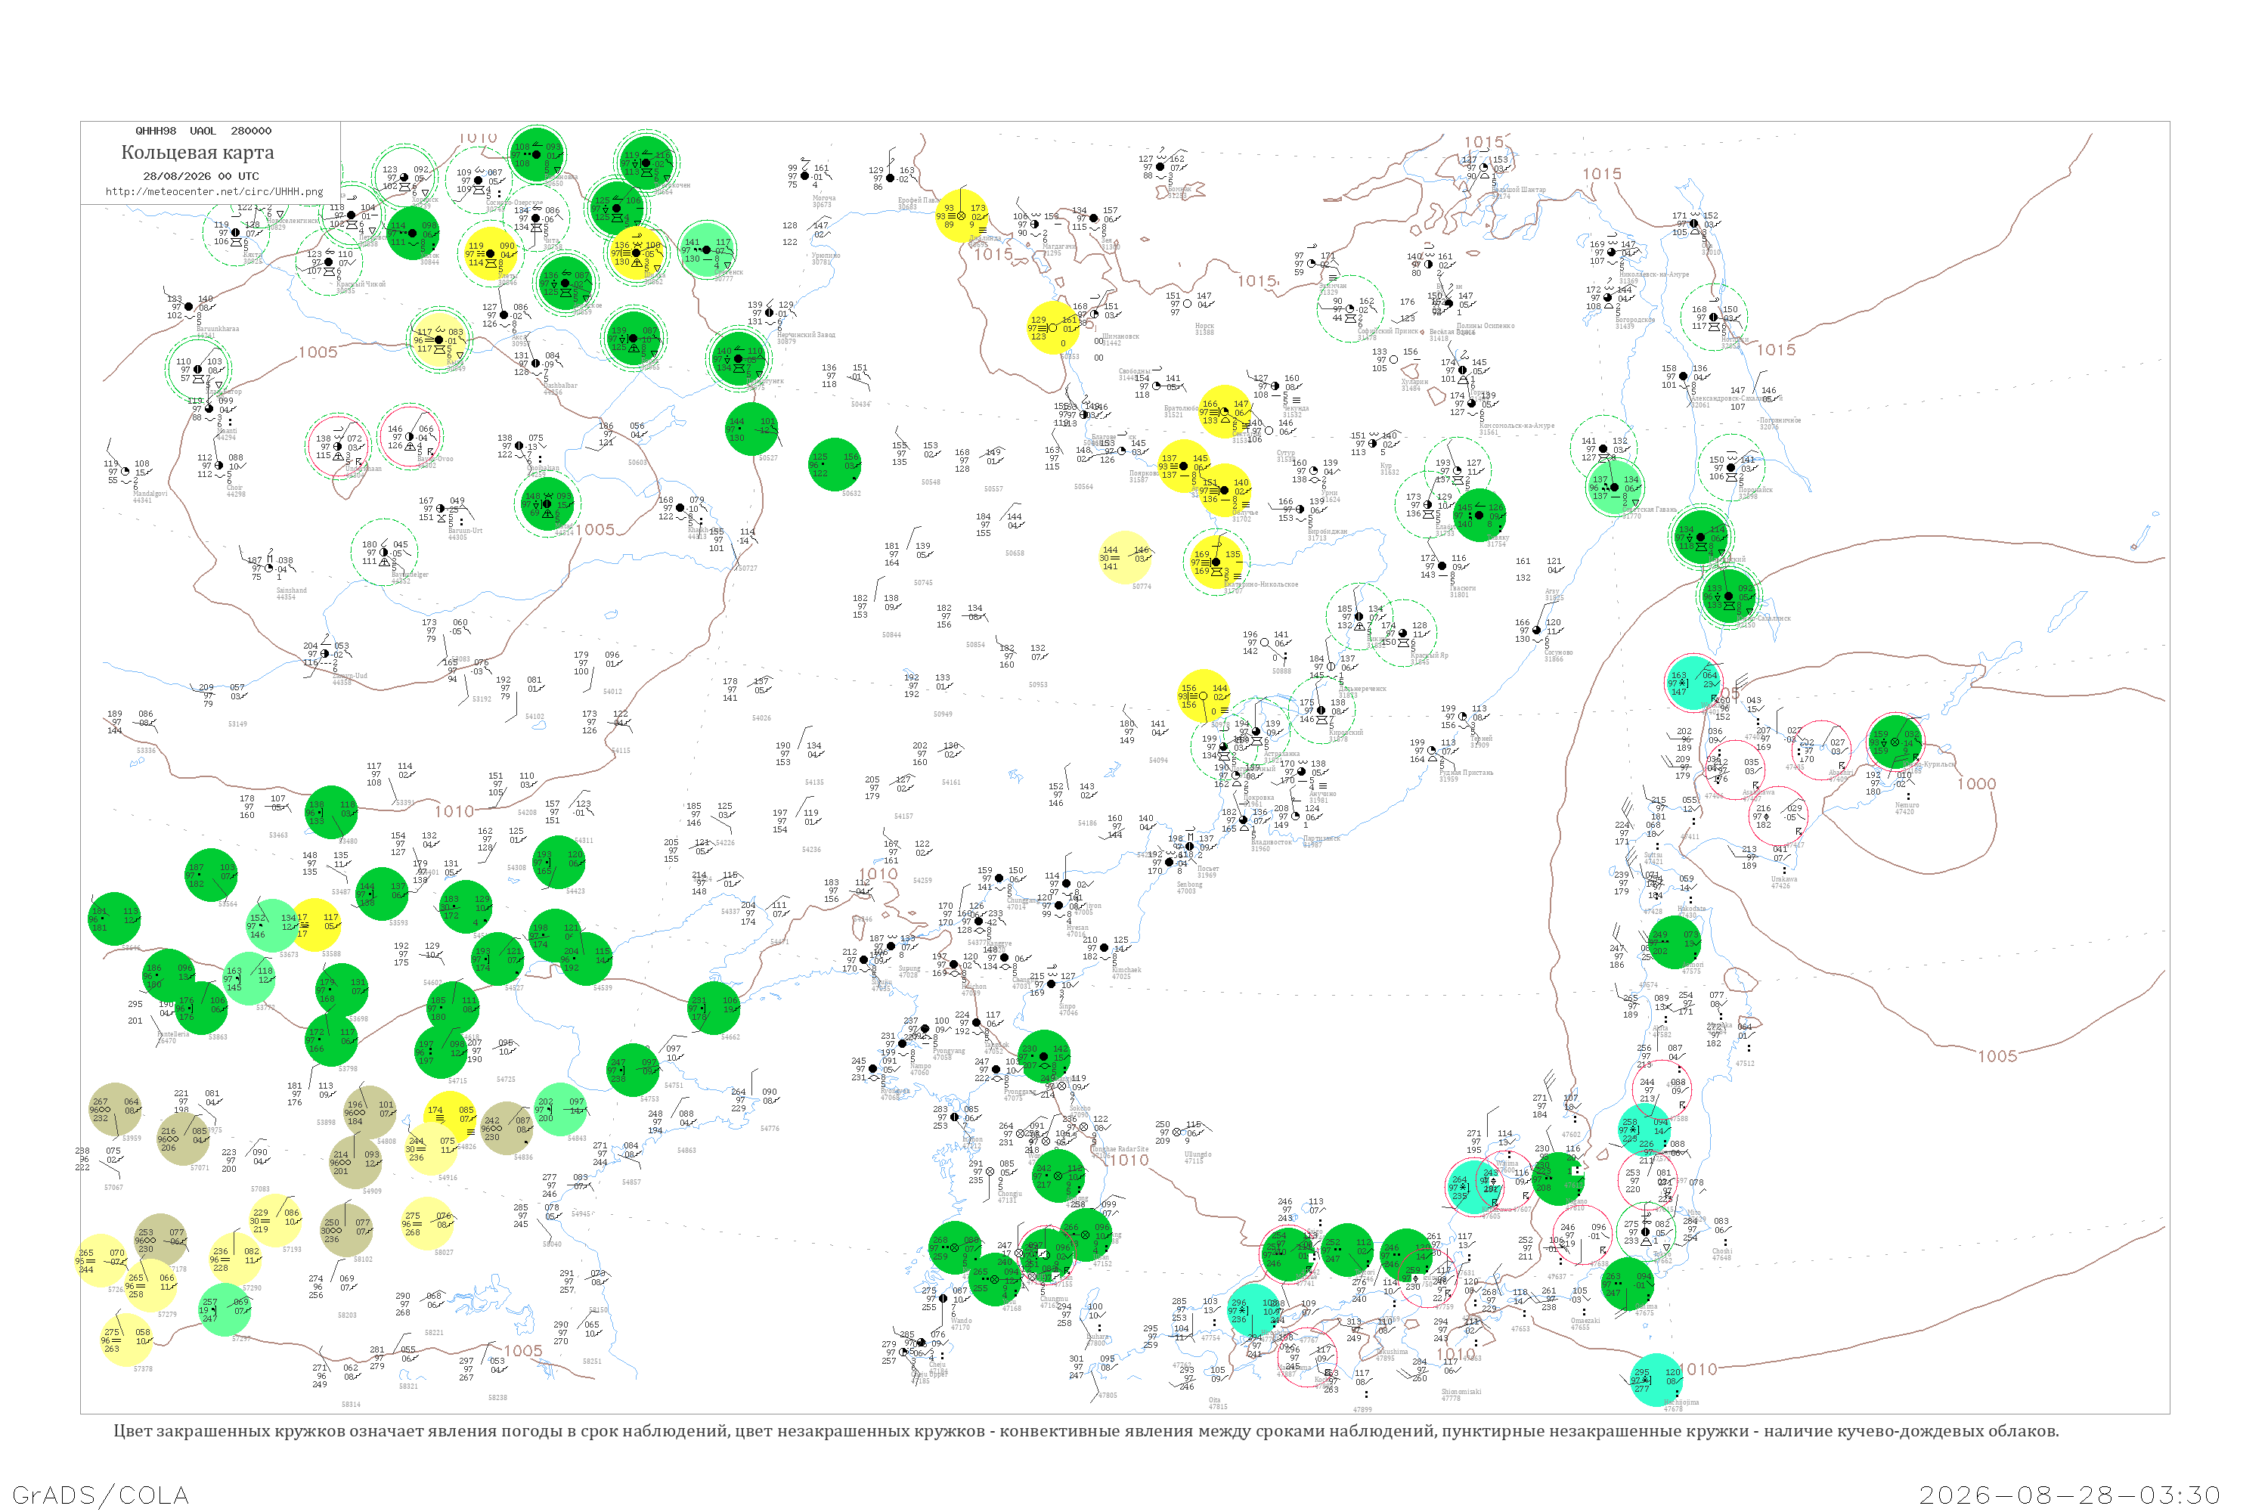The width and height of the screenshot is (2268, 1512).
Task: Click the Комсомольск-на-Амуре station name
Action: [x=1517, y=426]
